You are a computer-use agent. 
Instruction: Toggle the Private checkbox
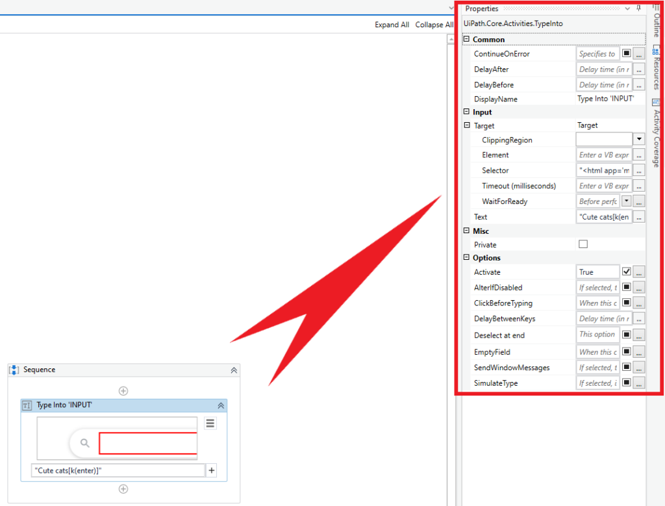pos(583,244)
